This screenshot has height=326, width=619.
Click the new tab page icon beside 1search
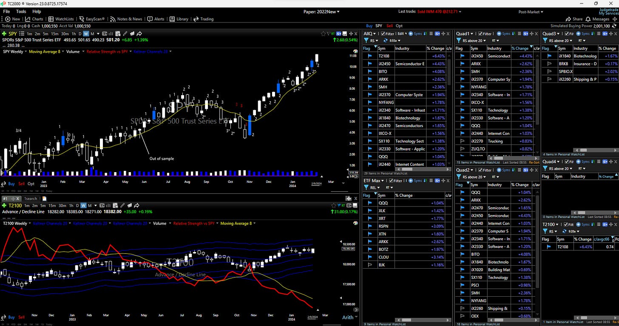click(x=44, y=198)
